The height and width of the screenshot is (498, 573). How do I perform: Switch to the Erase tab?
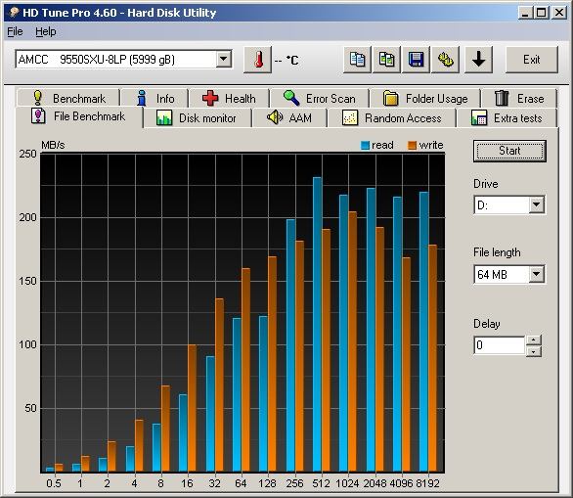[x=519, y=98]
